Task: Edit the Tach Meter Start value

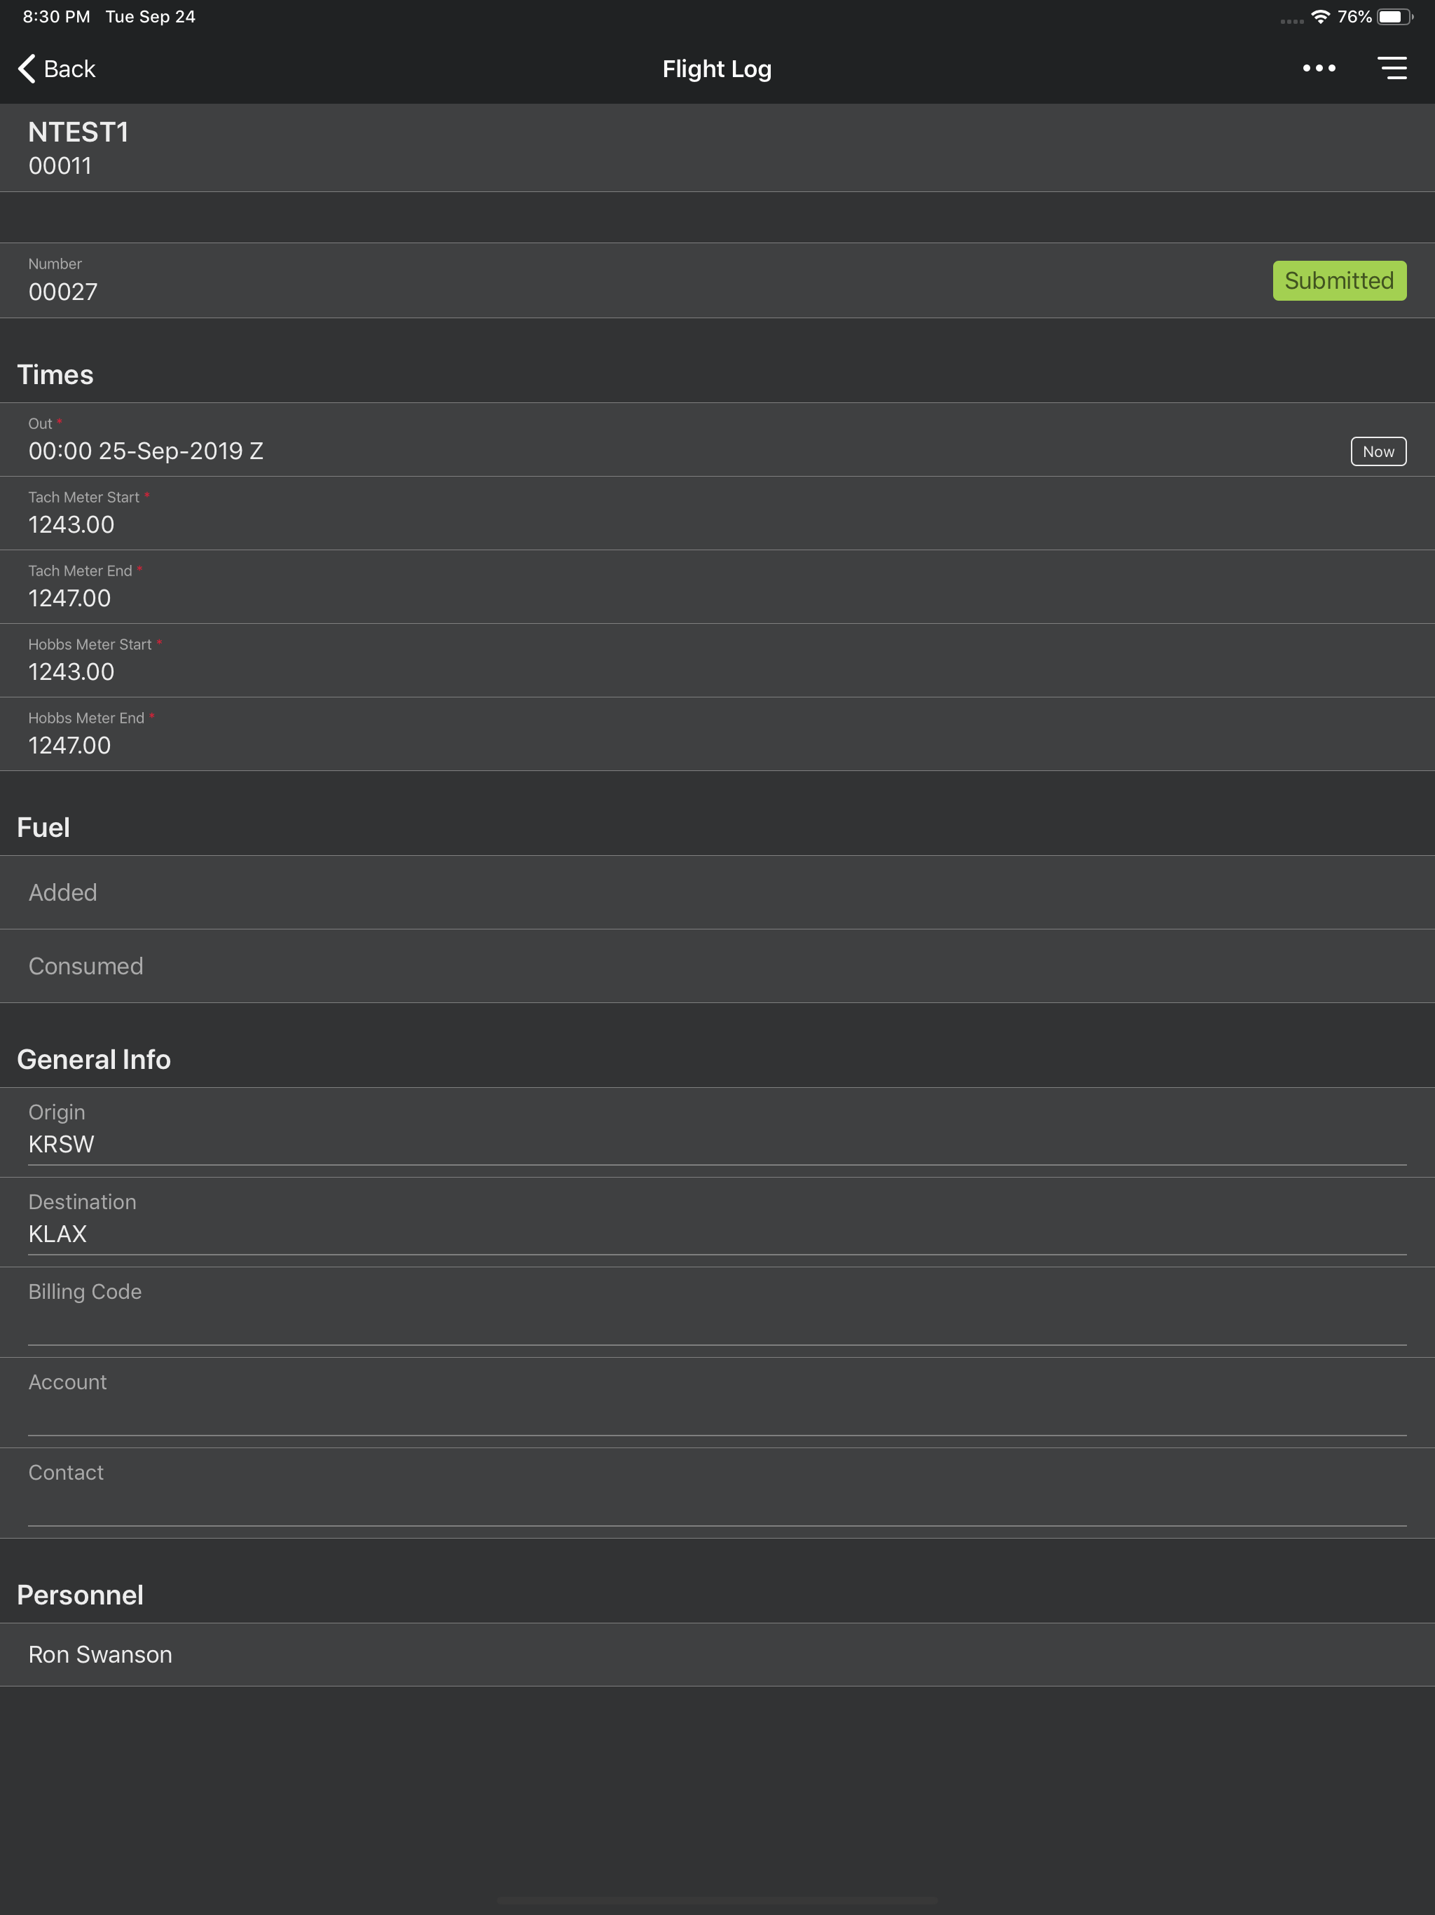Action: 717,513
